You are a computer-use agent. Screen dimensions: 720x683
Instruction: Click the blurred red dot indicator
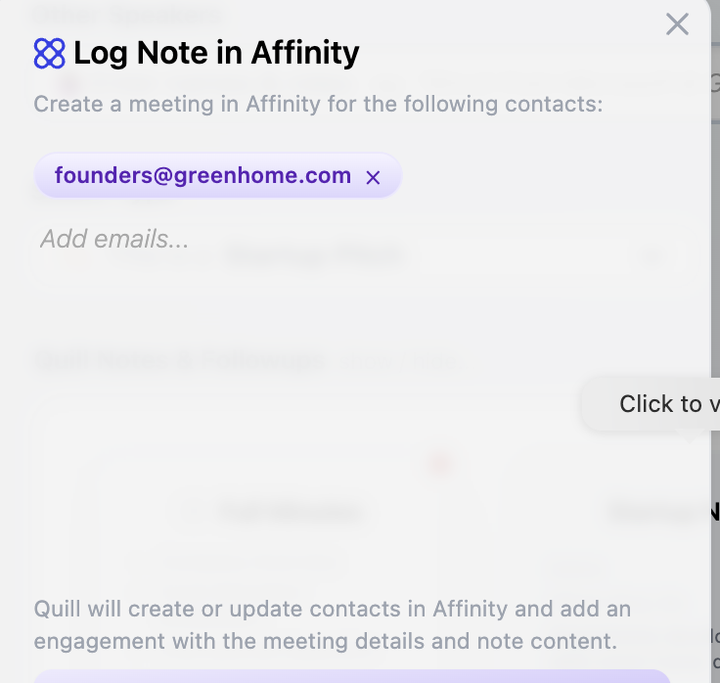pyautogui.click(x=439, y=463)
